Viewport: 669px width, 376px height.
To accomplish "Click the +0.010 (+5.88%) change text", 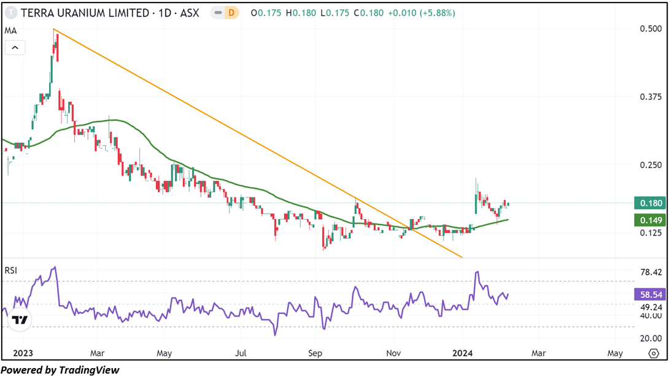I will point(422,13).
